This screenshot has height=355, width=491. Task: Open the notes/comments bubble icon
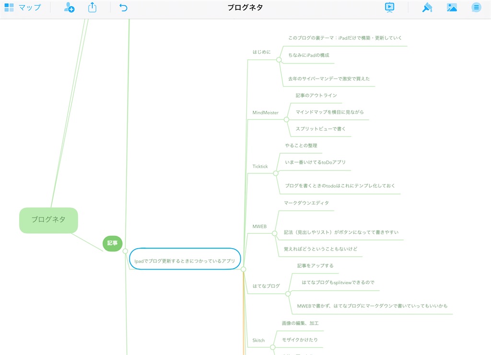point(476,8)
